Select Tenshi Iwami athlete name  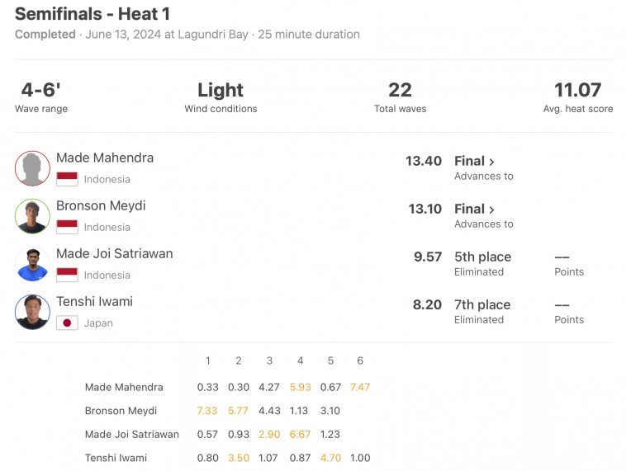[94, 302]
